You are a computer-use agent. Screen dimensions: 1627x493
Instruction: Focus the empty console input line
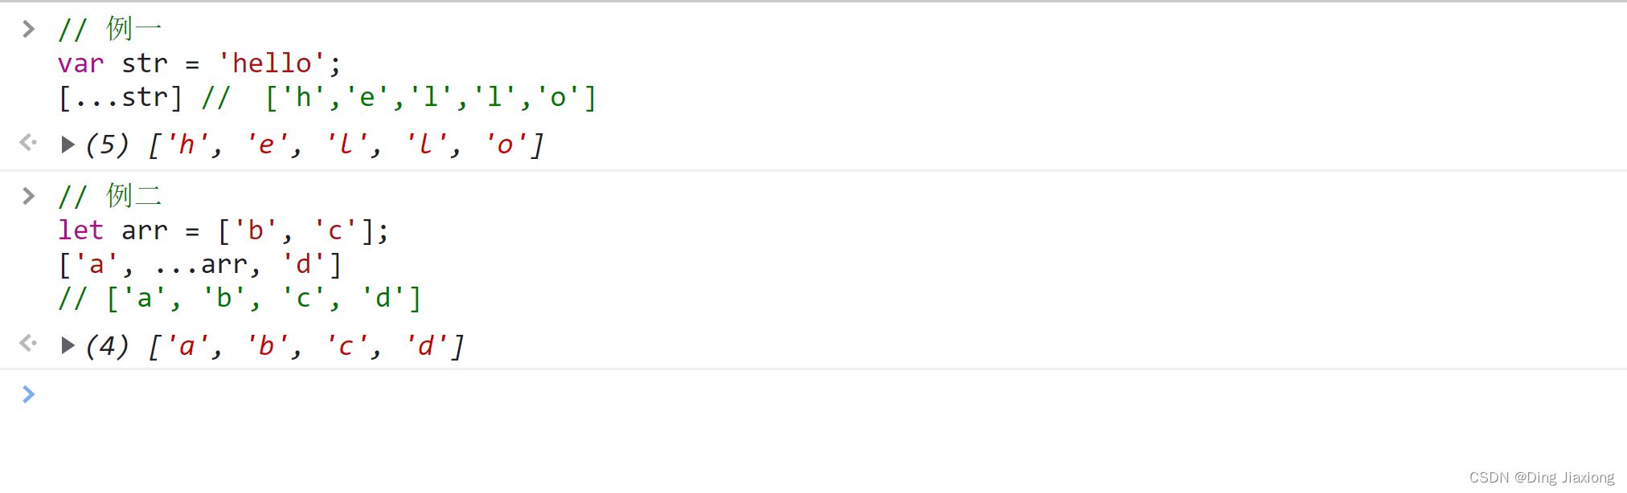pyautogui.click(x=482, y=394)
